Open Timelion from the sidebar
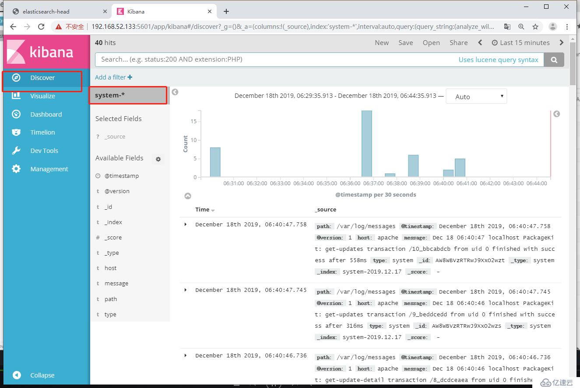 (x=42, y=132)
